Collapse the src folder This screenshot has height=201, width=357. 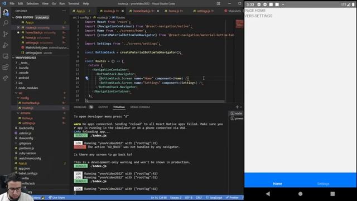[21, 93]
